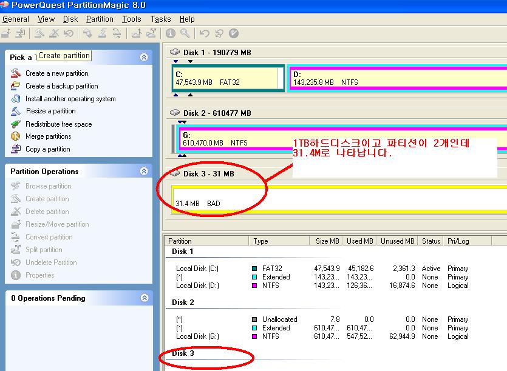This screenshot has width=507, height=371.
Task: Click the Disk 2 drive icon
Action: tap(175, 112)
